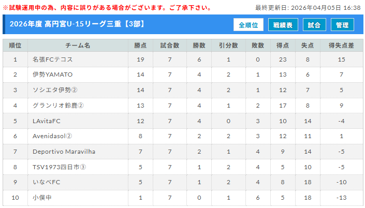The height and width of the screenshot is (208, 365).
Task: Switch to the 全順位 tab
Action: point(249,25)
